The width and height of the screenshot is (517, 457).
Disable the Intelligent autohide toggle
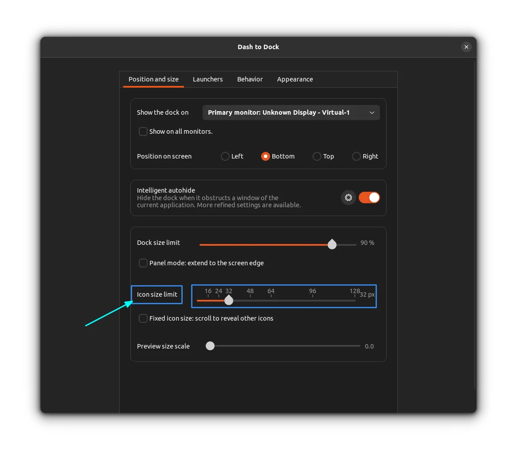[369, 198]
